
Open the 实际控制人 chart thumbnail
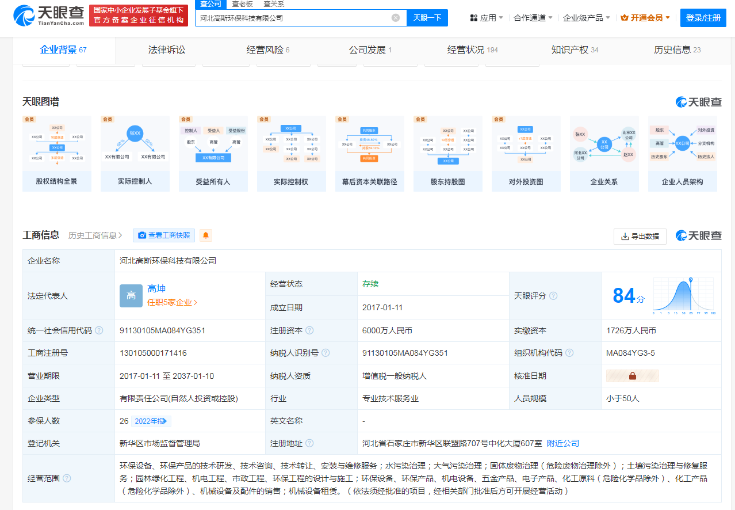click(x=135, y=154)
